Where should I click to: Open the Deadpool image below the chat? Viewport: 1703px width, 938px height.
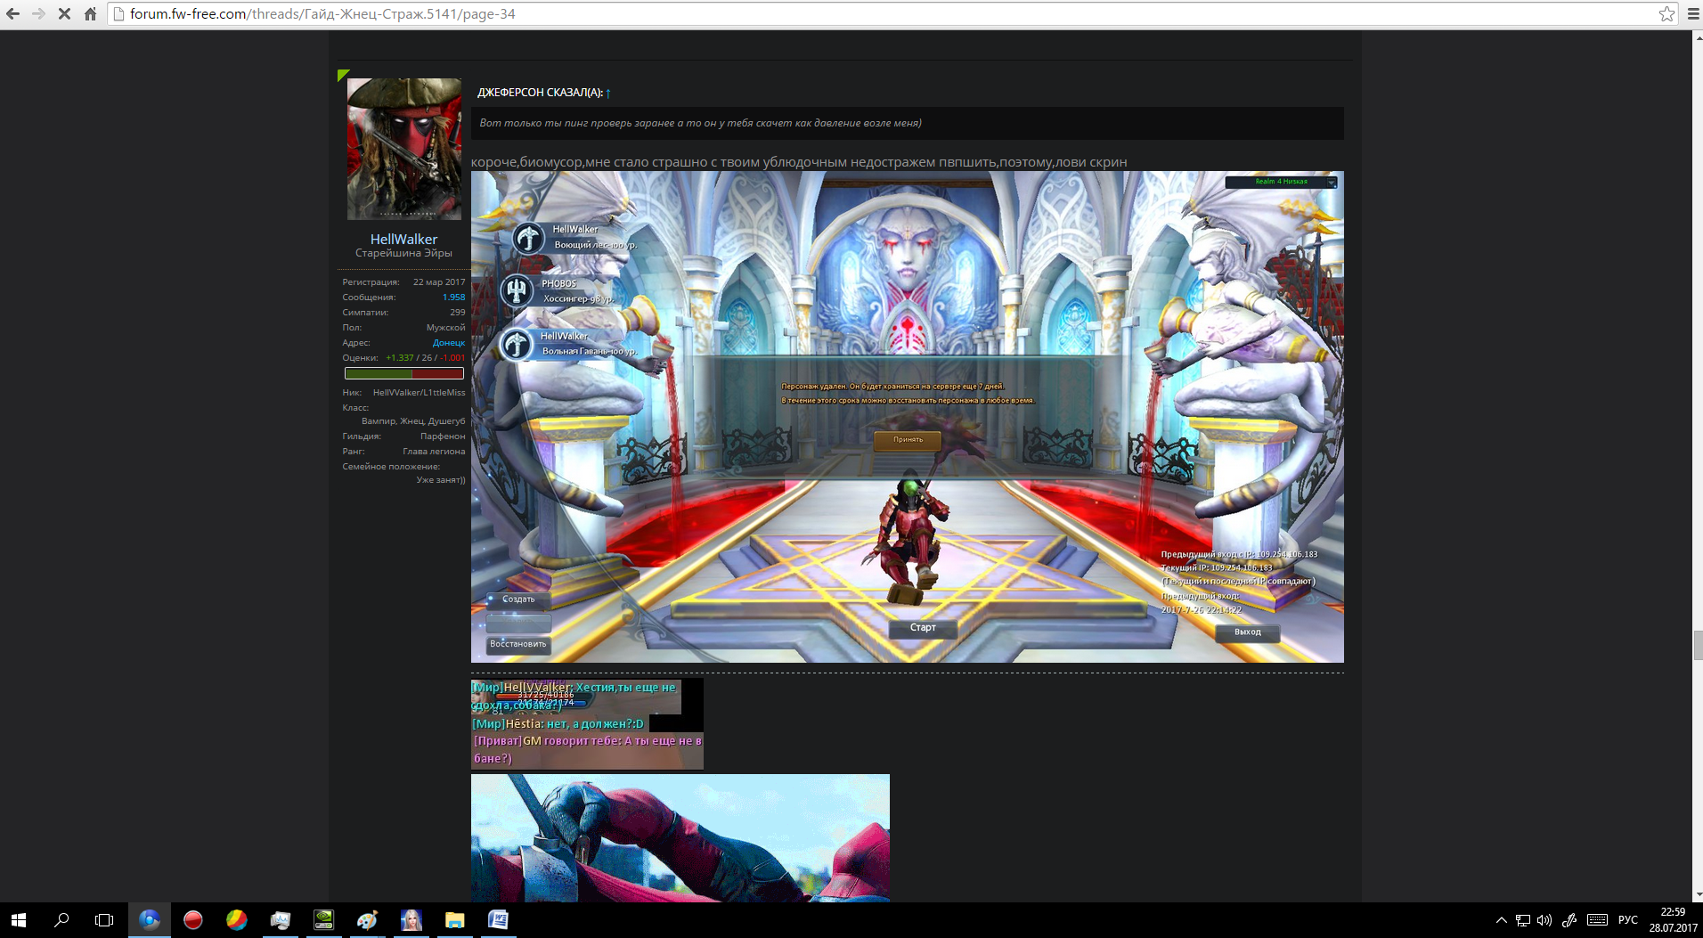[680, 838]
